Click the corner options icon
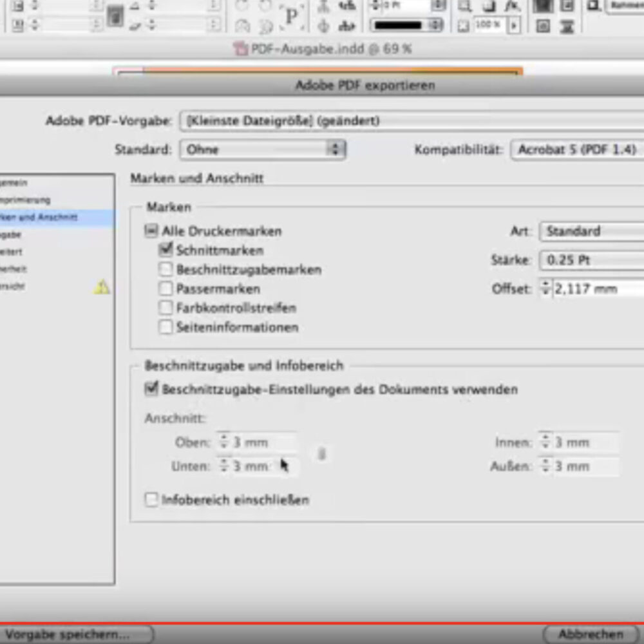The image size is (644, 644). click(x=594, y=6)
